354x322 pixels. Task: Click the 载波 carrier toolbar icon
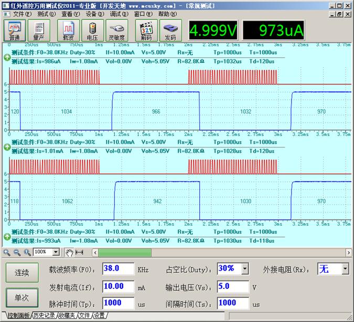[68, 30]
